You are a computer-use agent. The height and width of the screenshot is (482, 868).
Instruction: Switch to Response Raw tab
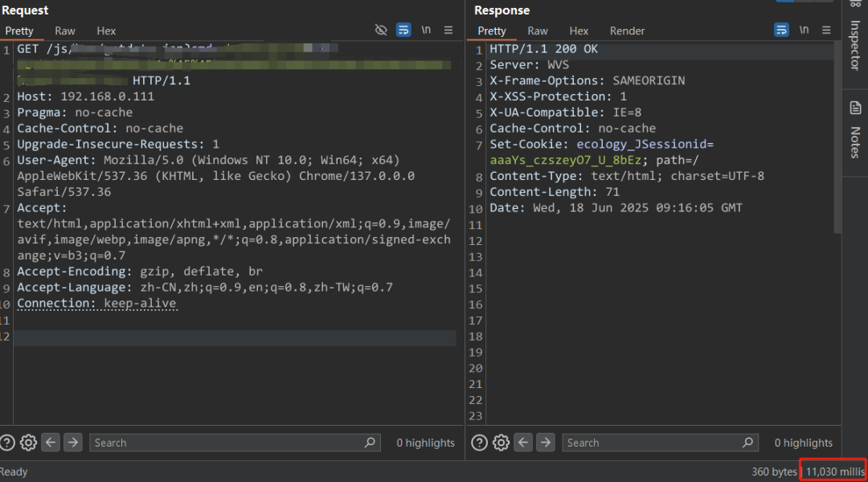538,31
